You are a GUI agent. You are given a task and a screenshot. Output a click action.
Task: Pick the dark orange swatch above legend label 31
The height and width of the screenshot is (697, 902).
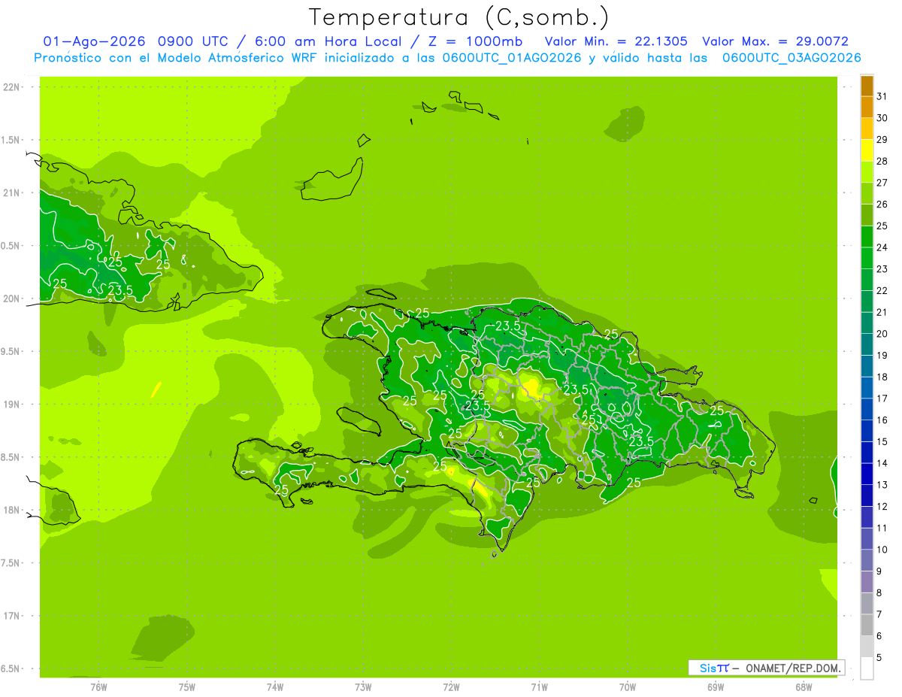867,86
